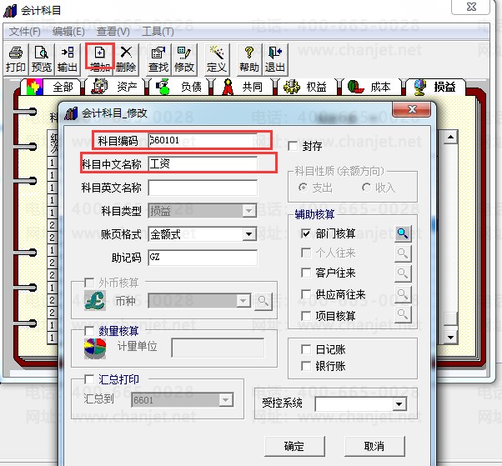Open the 帮助 help toolbar icon
The height and width of the screenshot is (466, 502).
[248, 59]
